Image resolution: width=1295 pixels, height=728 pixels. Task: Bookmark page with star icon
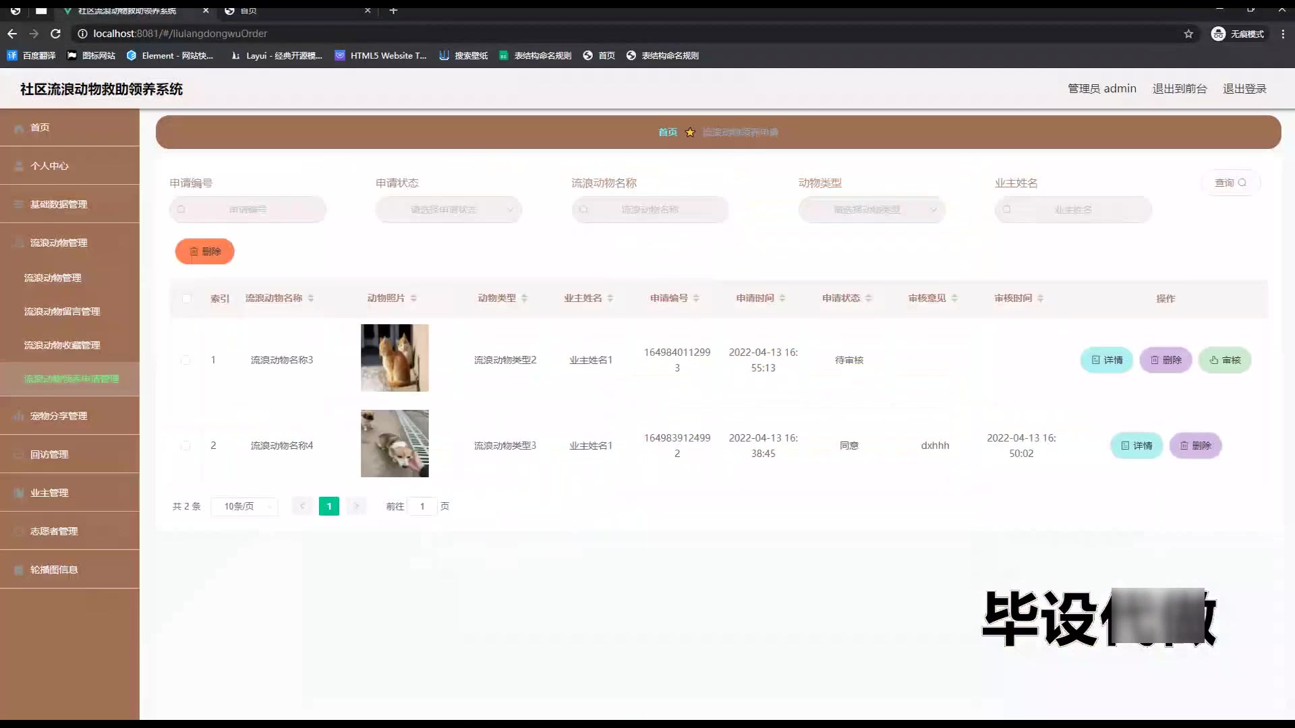click(x=1188, y=34)
